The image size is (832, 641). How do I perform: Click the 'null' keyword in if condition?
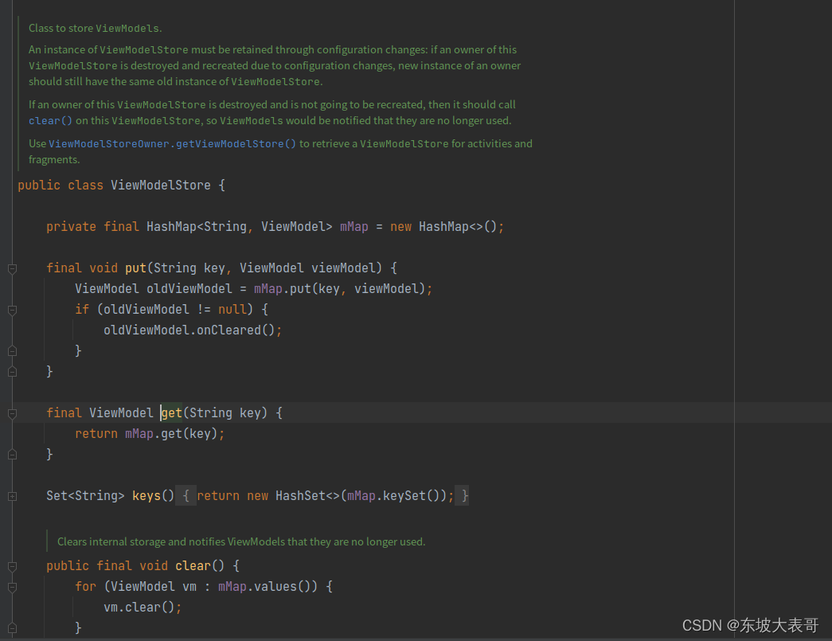coord(232,310)
